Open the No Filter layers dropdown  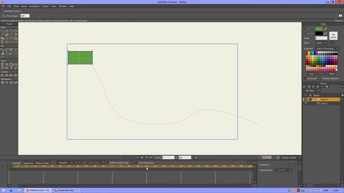click(x=312, y=91)
